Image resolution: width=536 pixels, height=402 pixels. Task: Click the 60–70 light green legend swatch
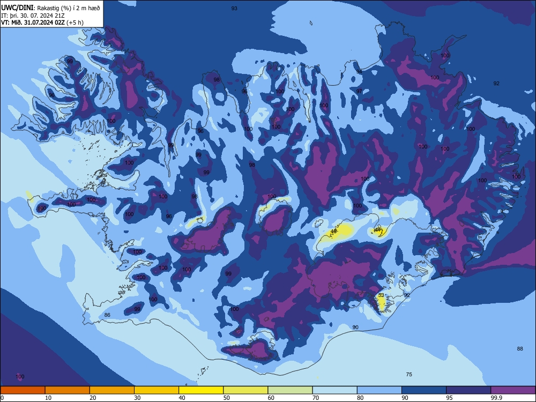[x=290, y=390]
